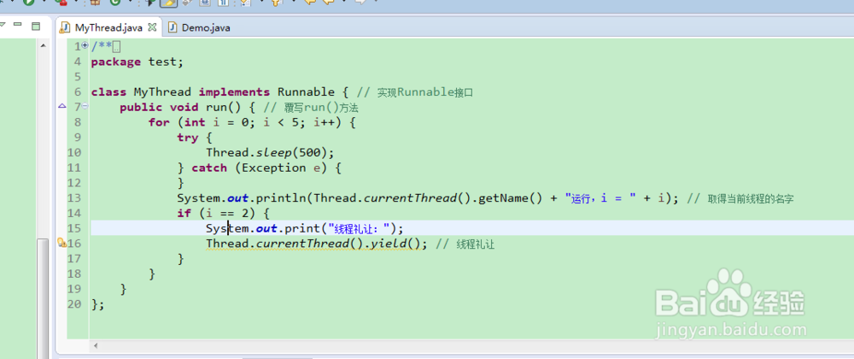This screenshot has width=854, height=359.
Task: Click the System.out.println statement on line 13
Action: tap(428, 198)
